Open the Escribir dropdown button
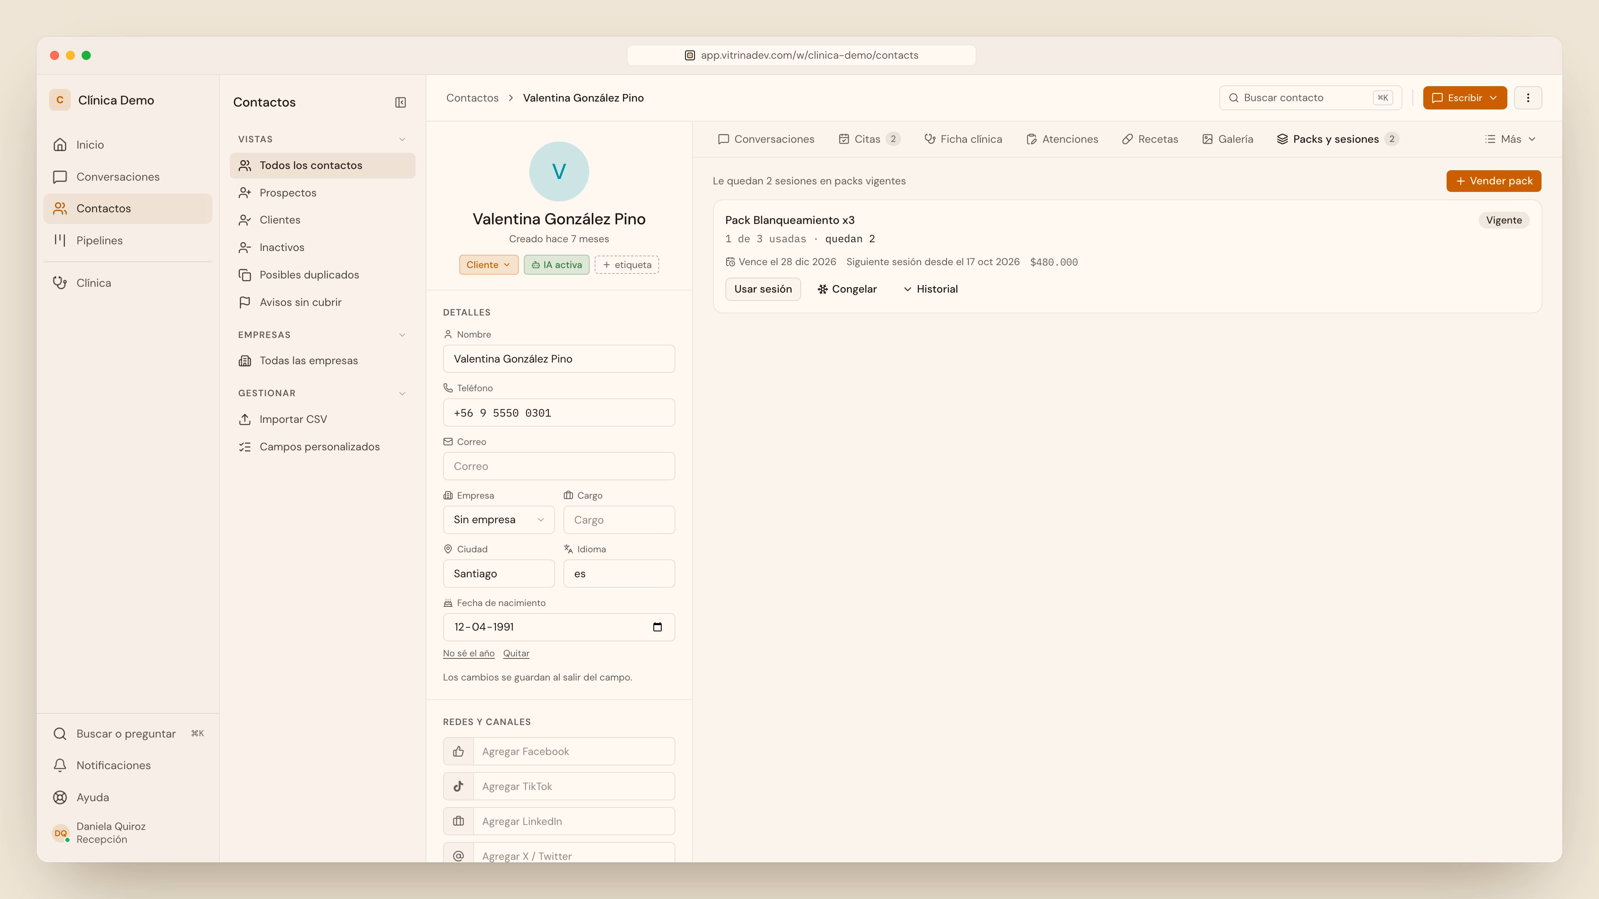 click(x=1465, y=98)
